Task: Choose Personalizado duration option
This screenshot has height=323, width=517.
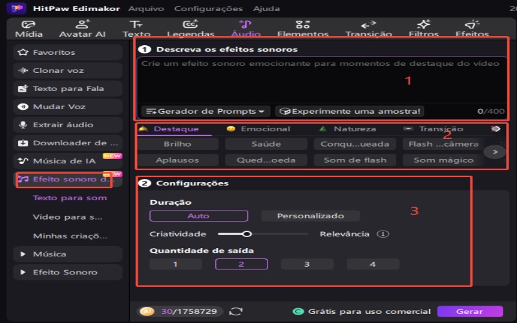Action: point(310,216)
